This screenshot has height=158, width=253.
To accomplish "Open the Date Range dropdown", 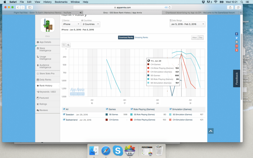I will (188, 24).
